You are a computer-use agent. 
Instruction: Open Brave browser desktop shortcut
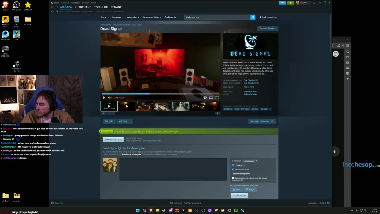(x=5, y=6)
